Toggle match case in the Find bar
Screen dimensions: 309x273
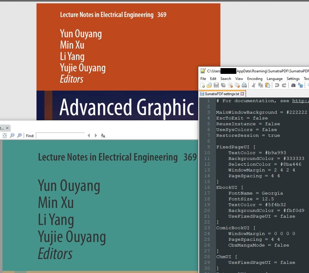(x=102, y=136)
